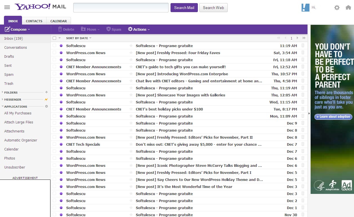This screenshot has width=354, height=217.
Task: Check box for Showcase Your Images email
Action: pos(54,95)
